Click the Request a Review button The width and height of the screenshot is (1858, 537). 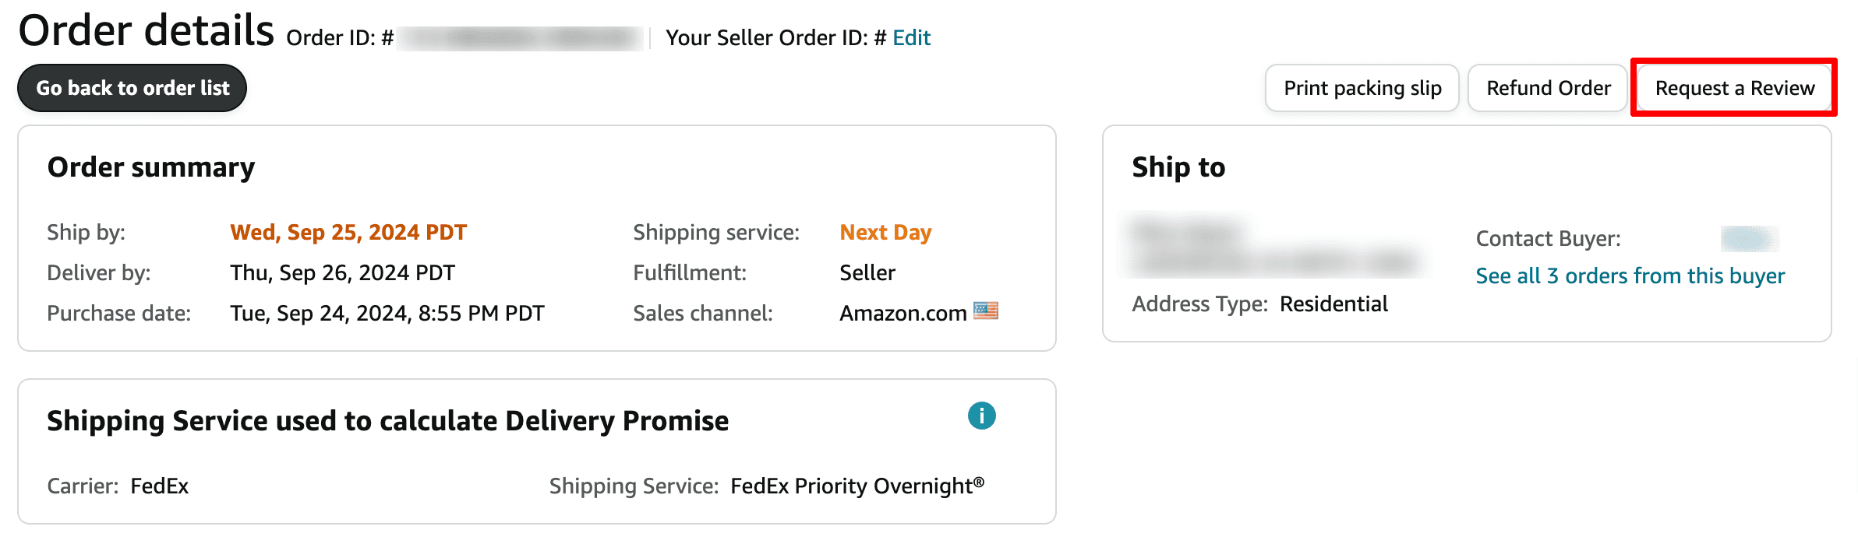pos(1734,88)
